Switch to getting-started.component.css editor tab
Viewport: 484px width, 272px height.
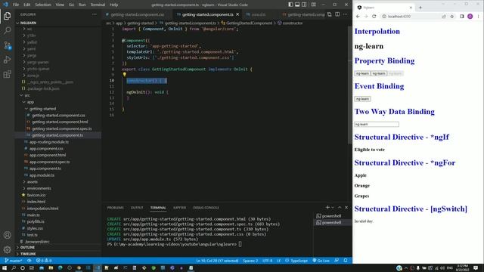[x=138, y=14]
